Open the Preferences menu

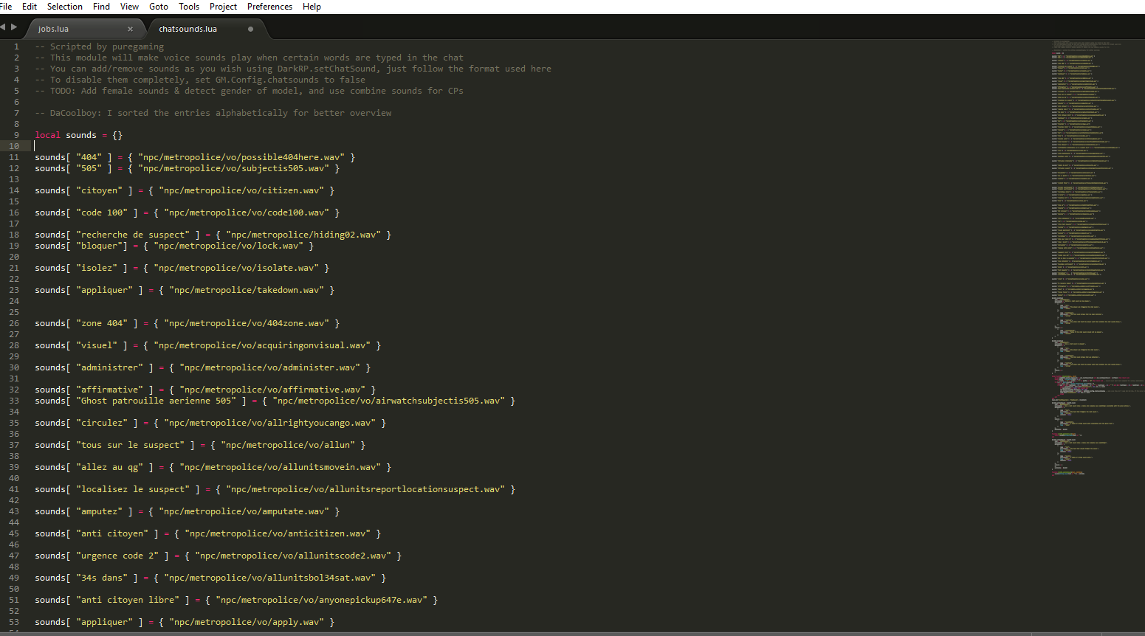coord(269,7)
